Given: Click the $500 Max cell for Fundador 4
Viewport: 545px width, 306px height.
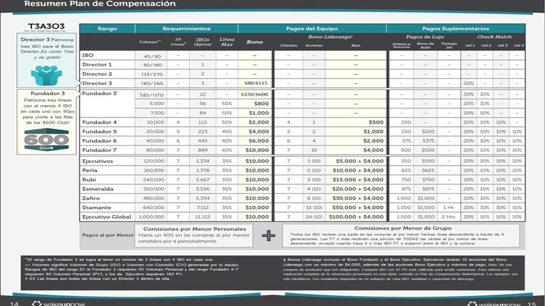Looking at the screenshot, I should coord(376,122).
